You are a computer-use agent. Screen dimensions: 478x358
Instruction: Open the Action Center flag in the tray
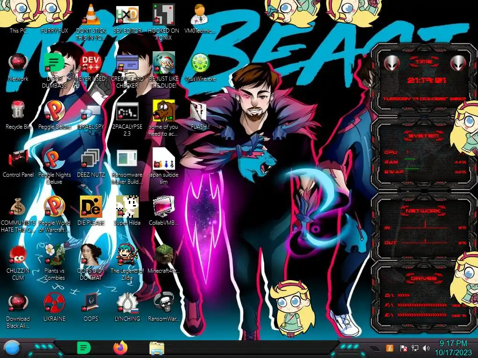tap(404, 348)
